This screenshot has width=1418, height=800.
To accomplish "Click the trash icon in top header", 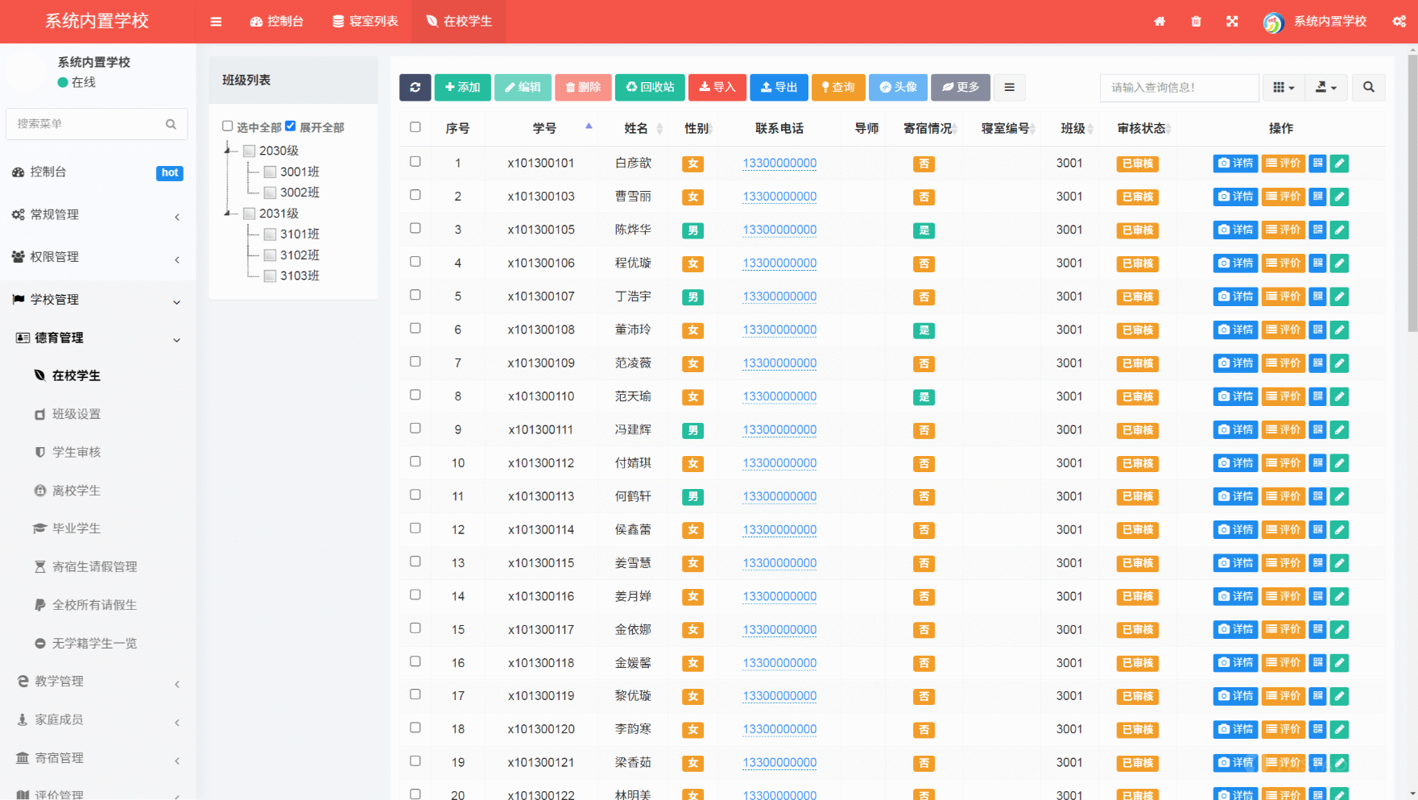I will pyautogui.click(x=1196, y=22).
